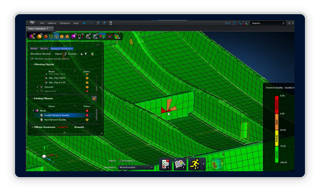Expand the Offense Occurrence section
The image size is (320, 193).
32,127
